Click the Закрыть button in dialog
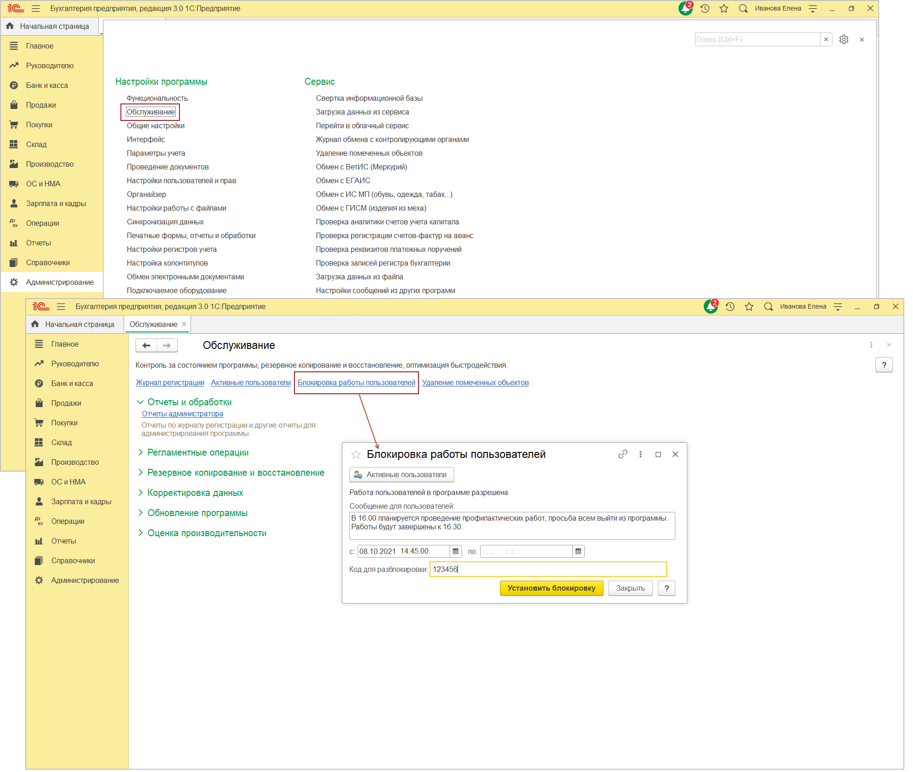The height and width of the screenshot is (772, 913). [630, 588]
